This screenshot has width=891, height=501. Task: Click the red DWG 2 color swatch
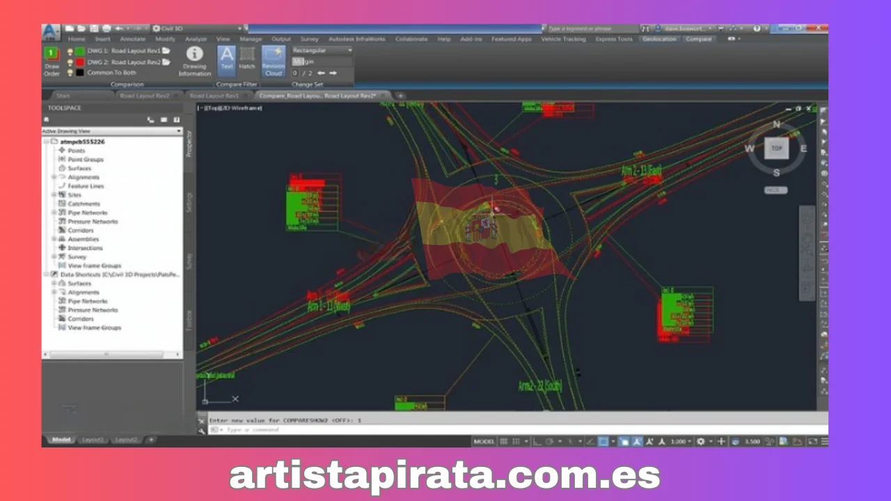[79, 62]
